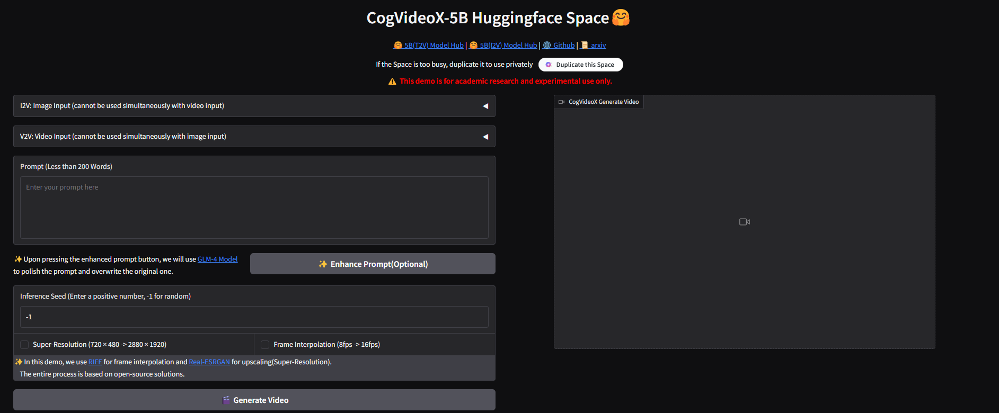Open the Real-ESRGAN link

point(209,362)
